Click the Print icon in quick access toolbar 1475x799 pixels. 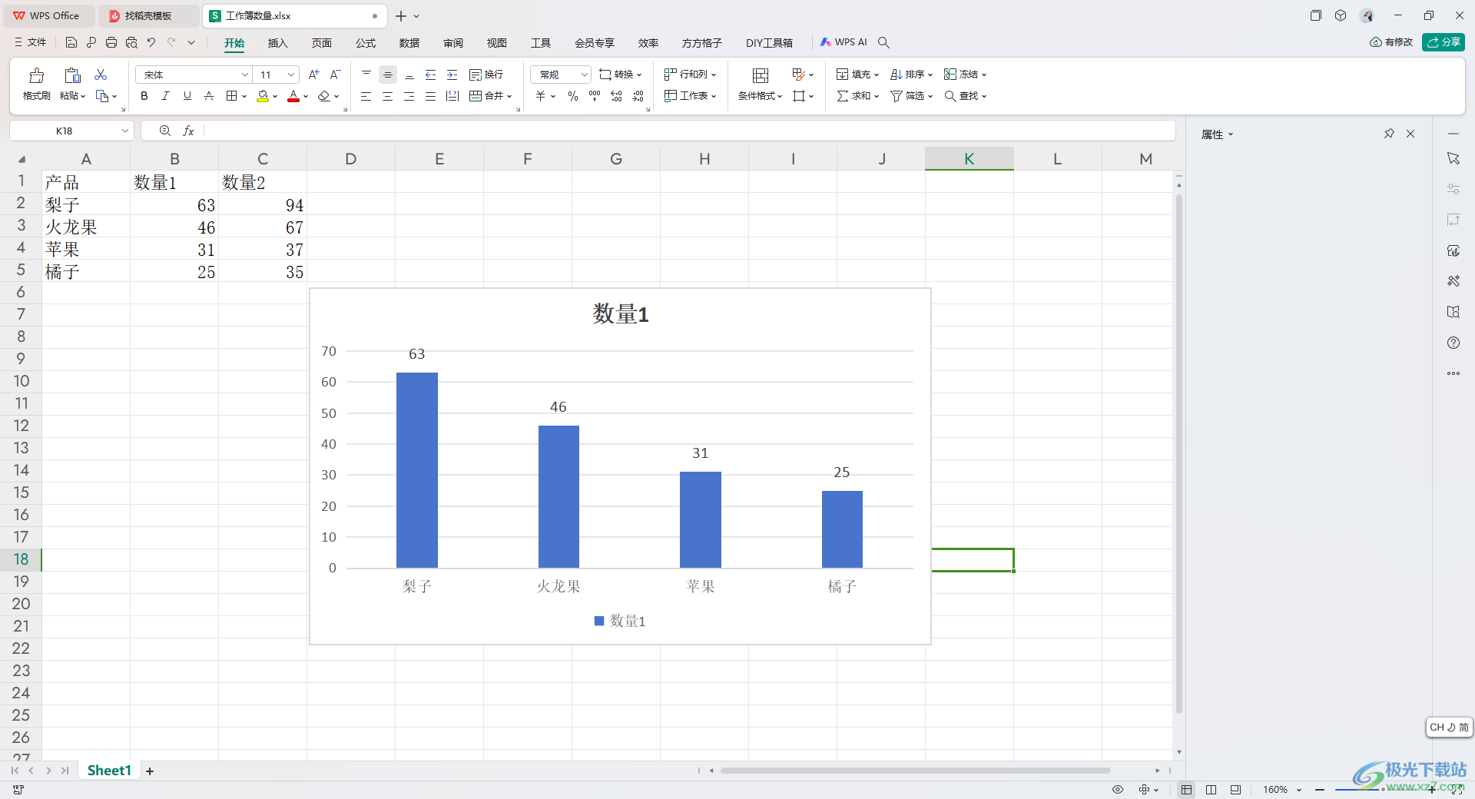click(x=111, y=42)
